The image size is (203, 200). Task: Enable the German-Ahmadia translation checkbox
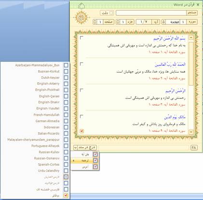tap(66, 121)
